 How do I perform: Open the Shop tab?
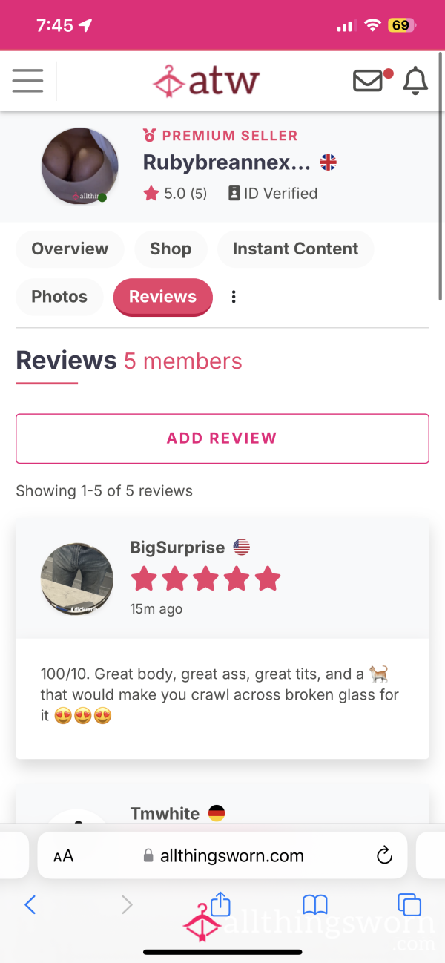click(171, 249)
